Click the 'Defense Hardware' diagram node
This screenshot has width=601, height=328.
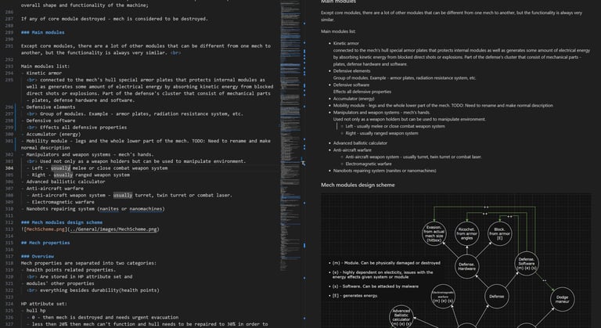[466, 266]
